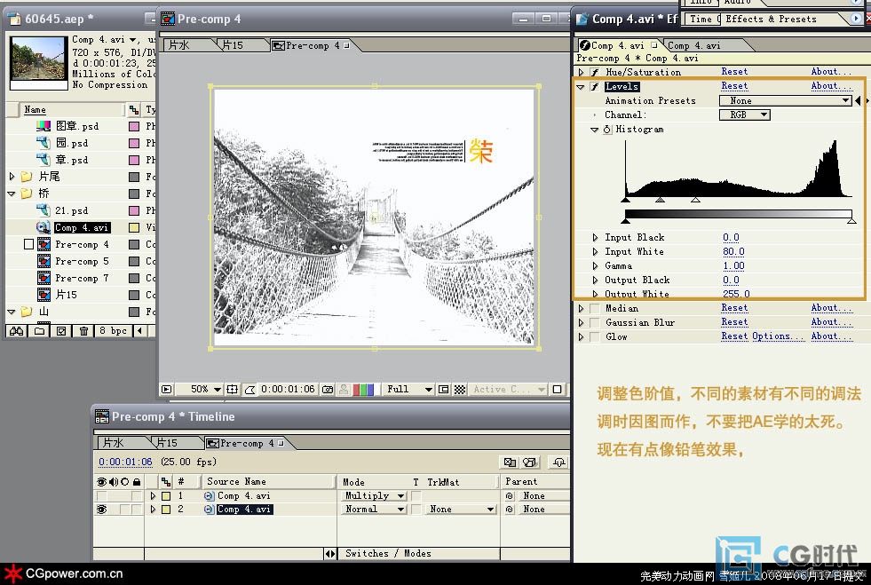Enable the Gaussian Blur effect checkbox
The width and height of the screenshot is (871, 585).
[594, 322]
